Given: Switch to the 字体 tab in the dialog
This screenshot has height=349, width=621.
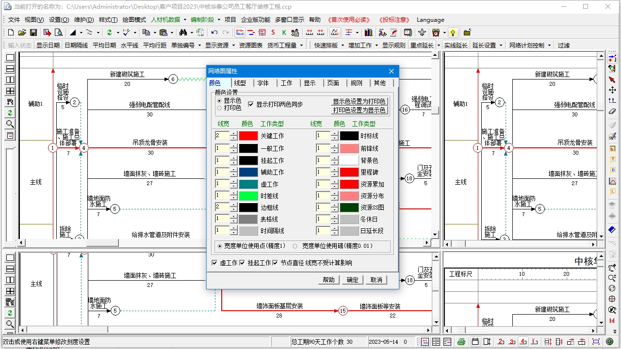Looking at the screenshot, I should pos(264,83).
